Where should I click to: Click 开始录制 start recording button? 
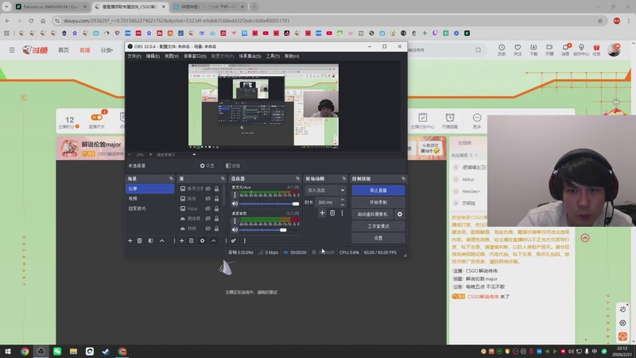click(x=378, y=202)
